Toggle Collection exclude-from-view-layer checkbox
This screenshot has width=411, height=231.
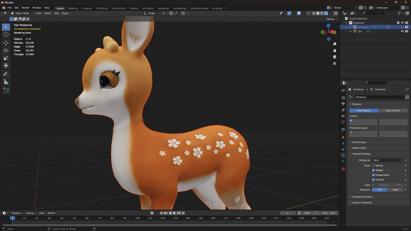(398, 23)
